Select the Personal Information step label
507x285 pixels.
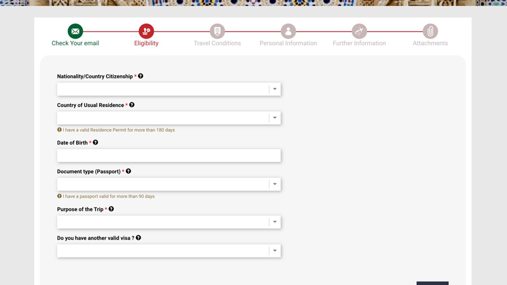pos(288,43)
